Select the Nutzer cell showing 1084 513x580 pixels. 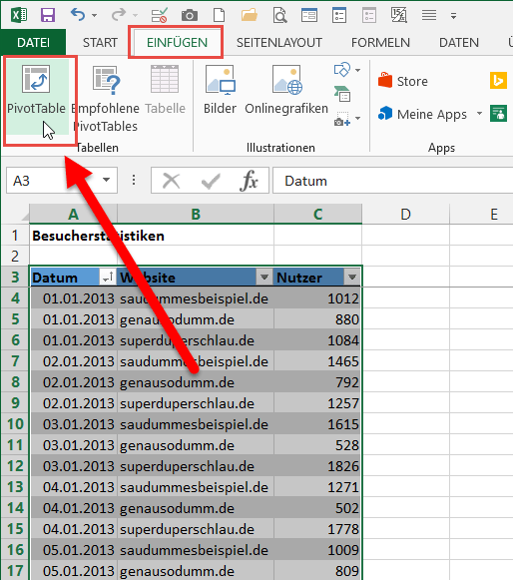[x=317, y=340]
